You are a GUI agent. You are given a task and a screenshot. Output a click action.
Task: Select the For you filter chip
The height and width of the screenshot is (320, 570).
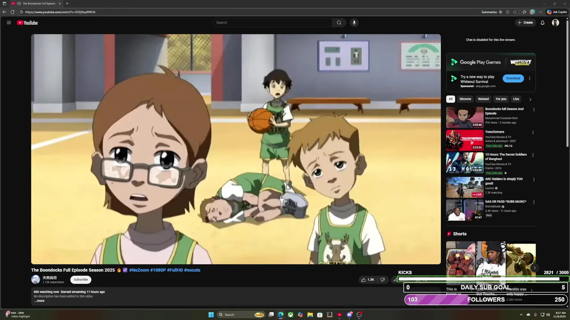tap(501, 99)
